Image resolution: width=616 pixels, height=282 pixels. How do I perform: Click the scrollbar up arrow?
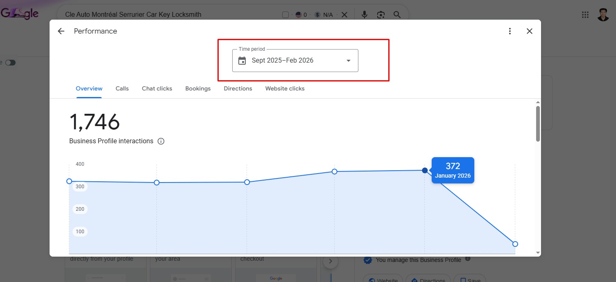point(538,102)
